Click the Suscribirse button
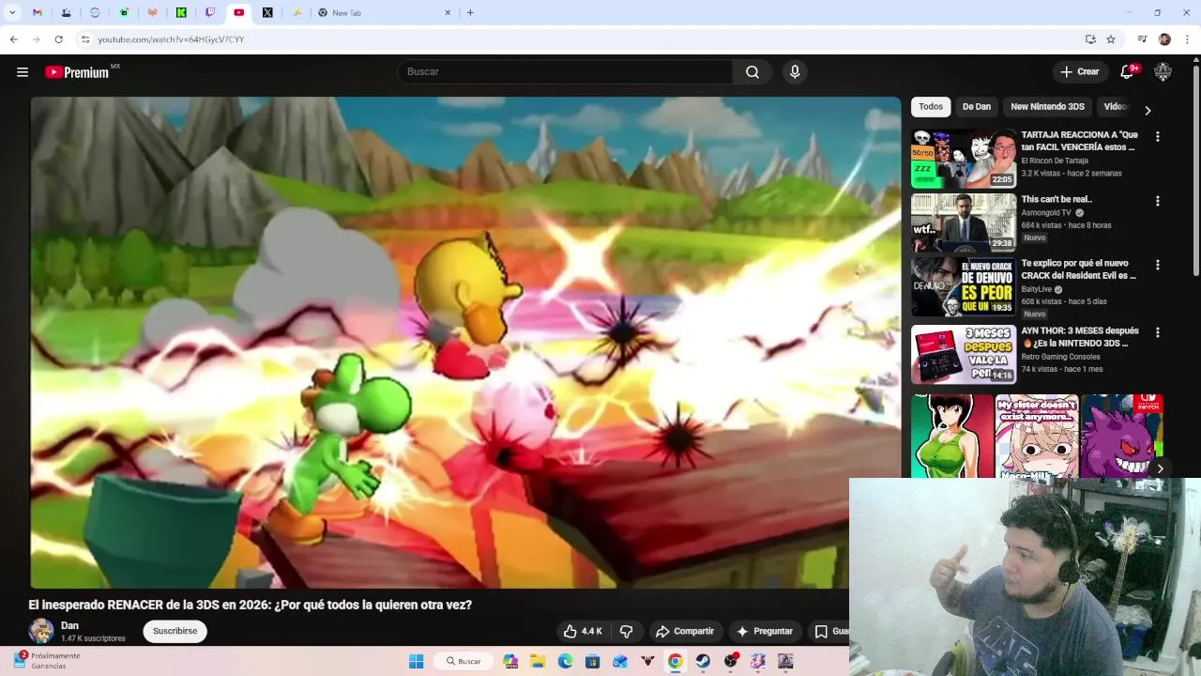The image size is (1201, 676). (175, 631)
